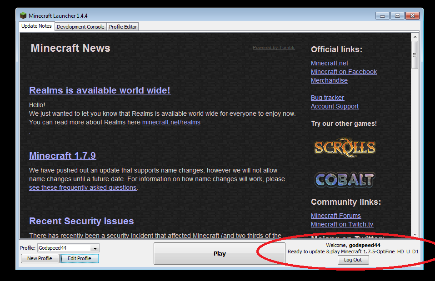The height and width of the screenshot is (281, 435).
Task: Open the Minecraft on Twitch.tv link
Action: 342,224
